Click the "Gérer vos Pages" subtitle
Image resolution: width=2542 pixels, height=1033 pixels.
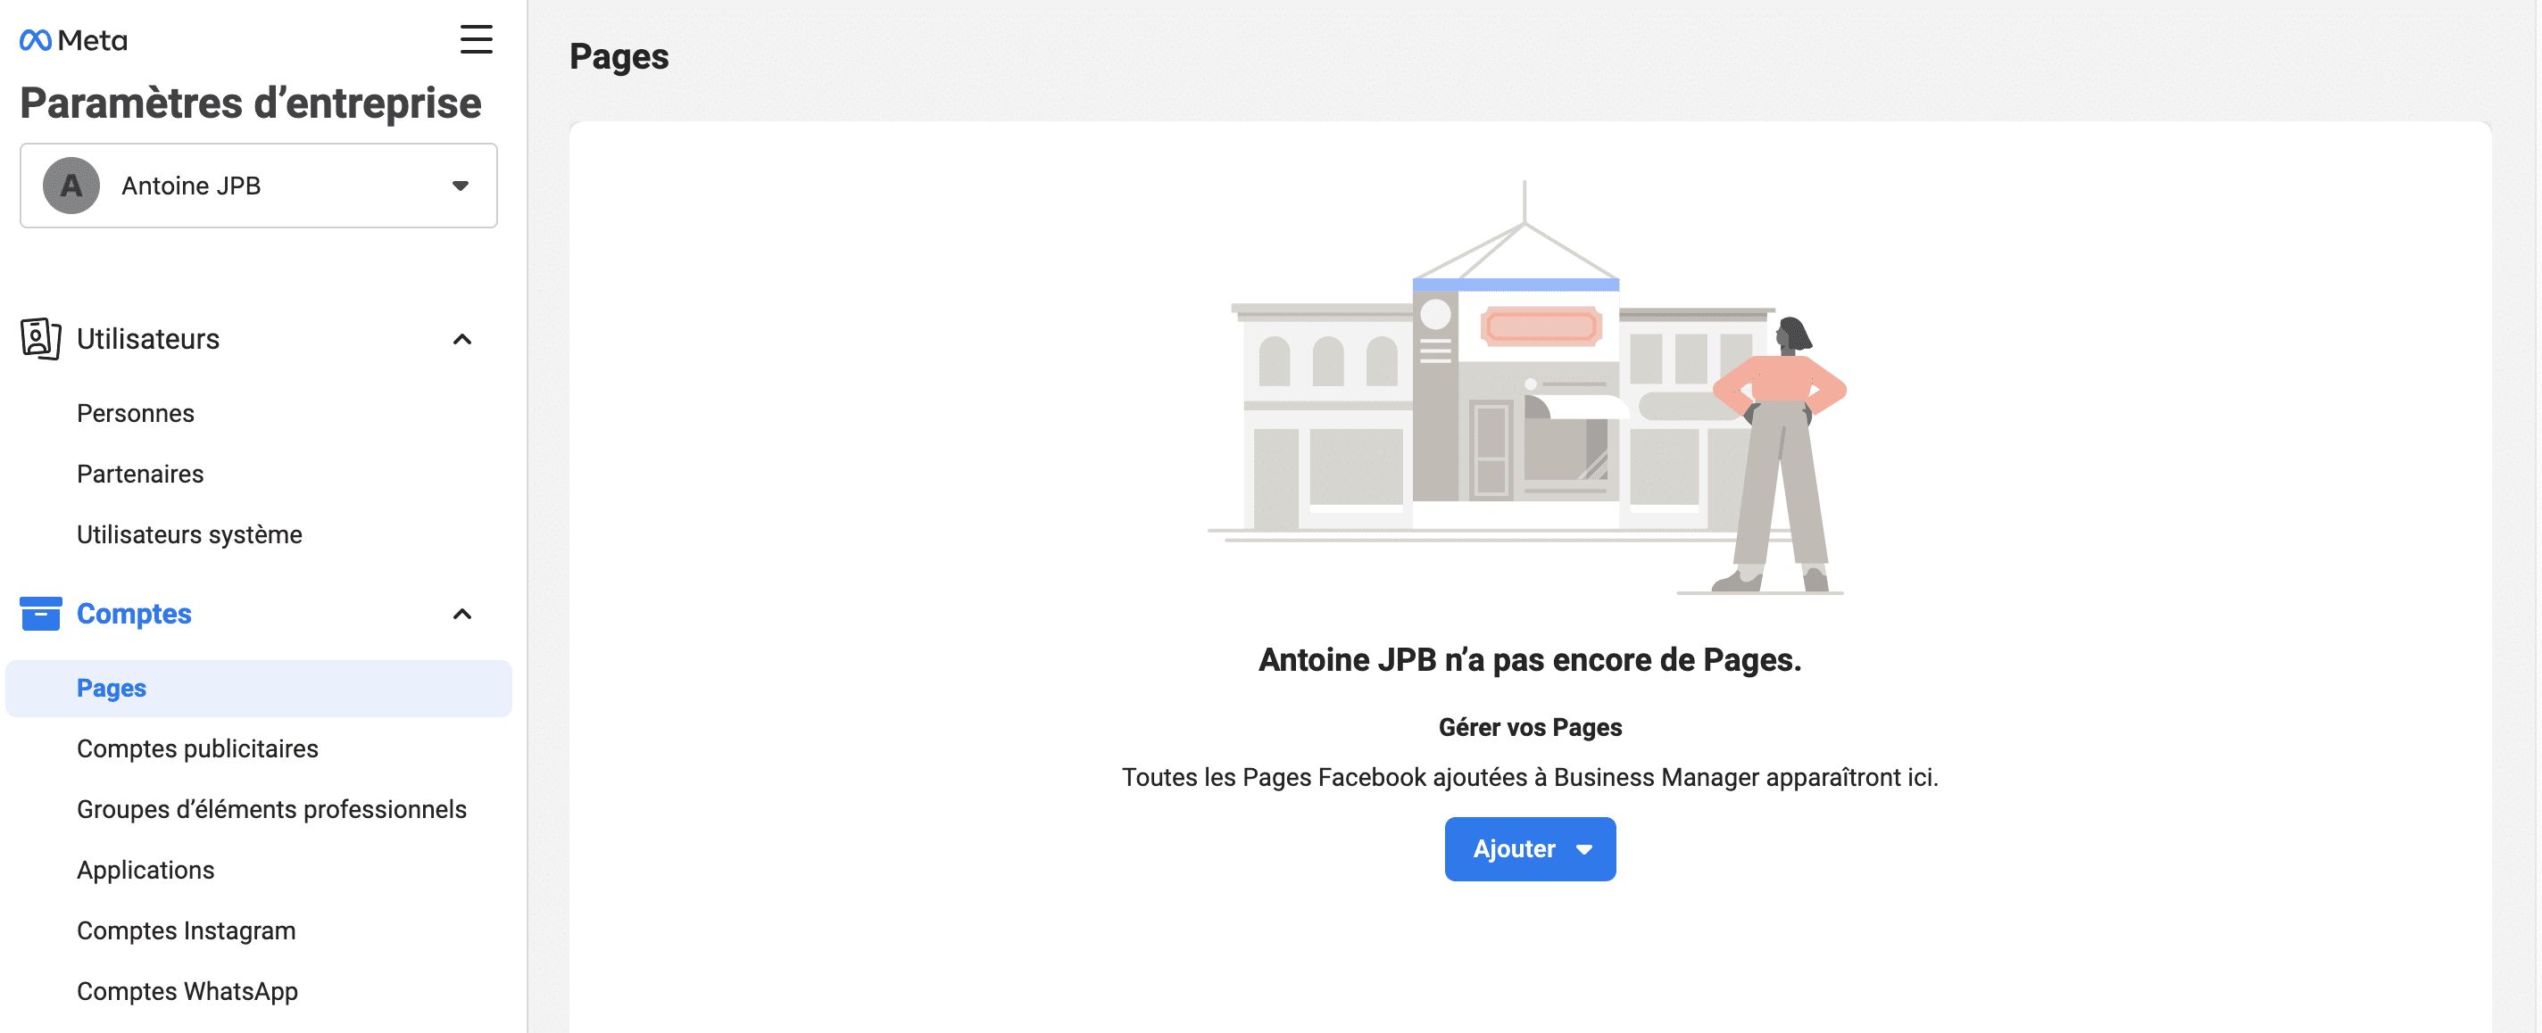tap(1530, 727)
